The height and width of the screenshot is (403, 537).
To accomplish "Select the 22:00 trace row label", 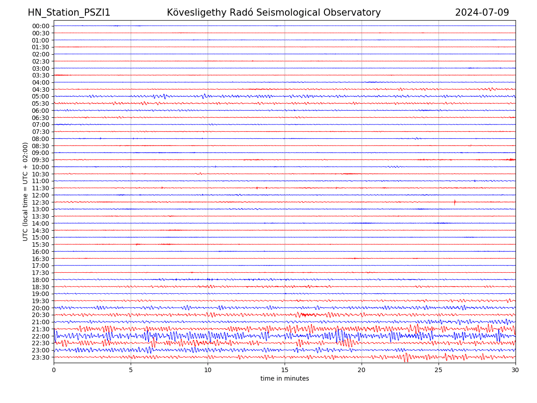I will (41, 336).
